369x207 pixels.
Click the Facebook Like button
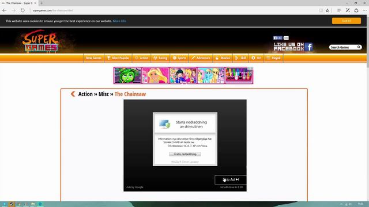tap(278, 38)
